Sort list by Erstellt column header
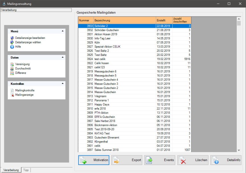246x173 pixels. (164, 20)
